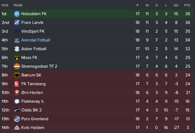Sort table by the GD column header
The height and width of the screenshot is (133, 195).
point(176,5)
